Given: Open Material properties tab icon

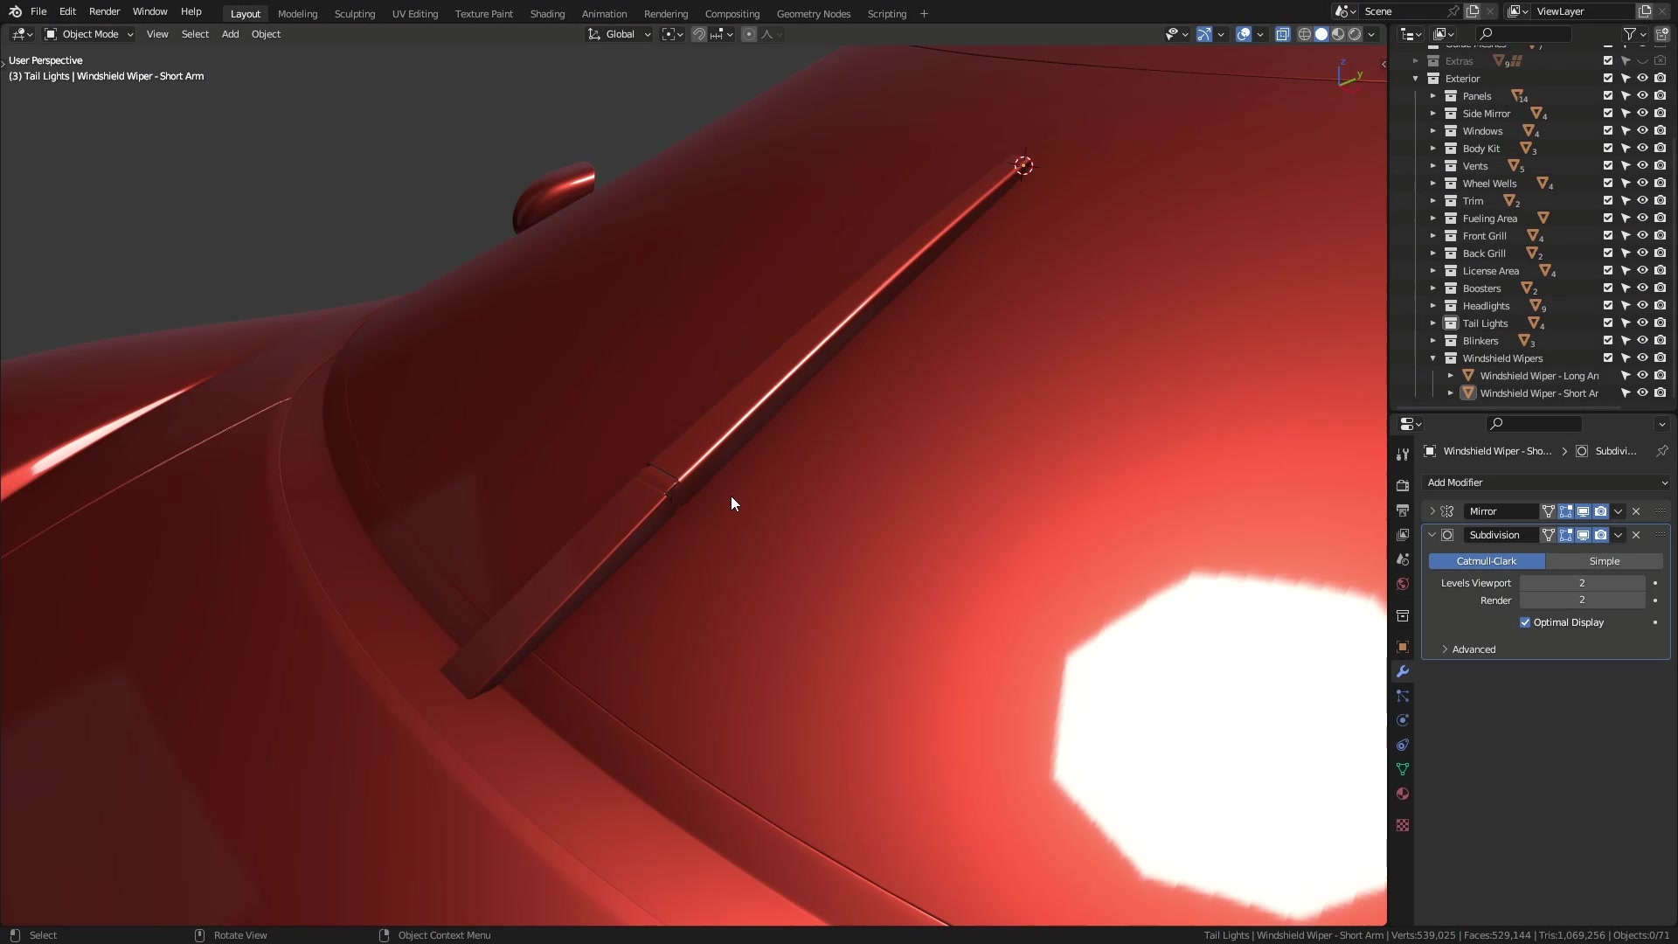Looking at the screenshot, I should (x=1403, y=794).
